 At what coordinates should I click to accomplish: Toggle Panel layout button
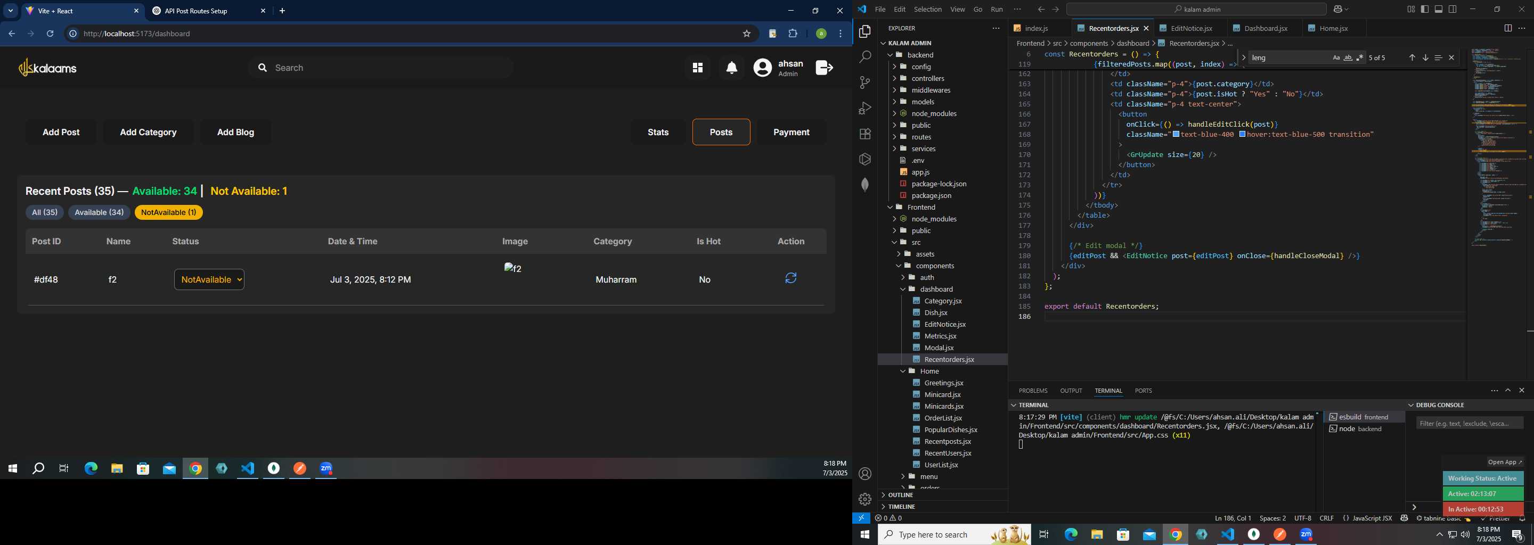point(1439,9)
